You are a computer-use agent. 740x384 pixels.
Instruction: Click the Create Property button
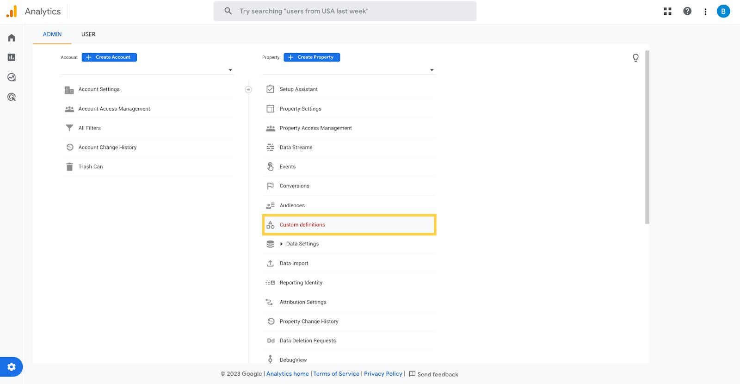(x=312, y=57)
